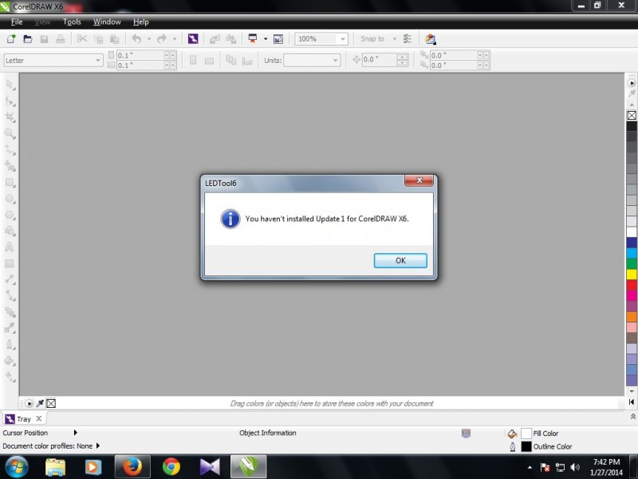Screen dimensions: 638x479
Task: Select the Text tool in toolbox
Action: (x=10, y=247)
